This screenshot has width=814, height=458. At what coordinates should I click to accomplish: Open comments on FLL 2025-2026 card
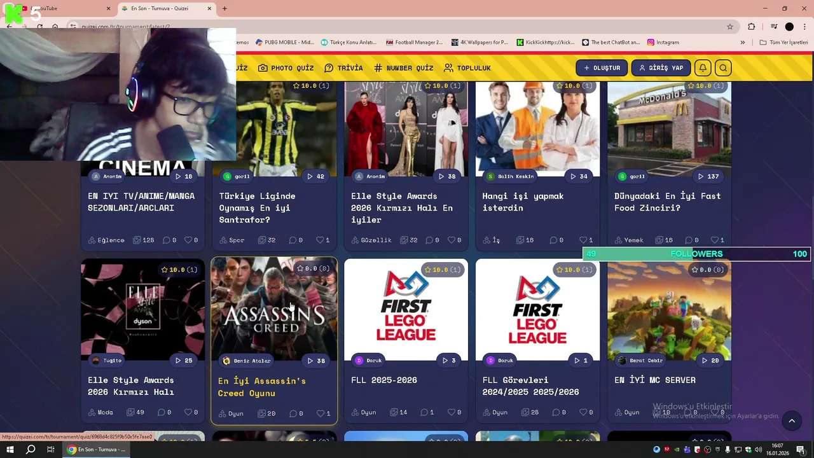tap(427, 412)
